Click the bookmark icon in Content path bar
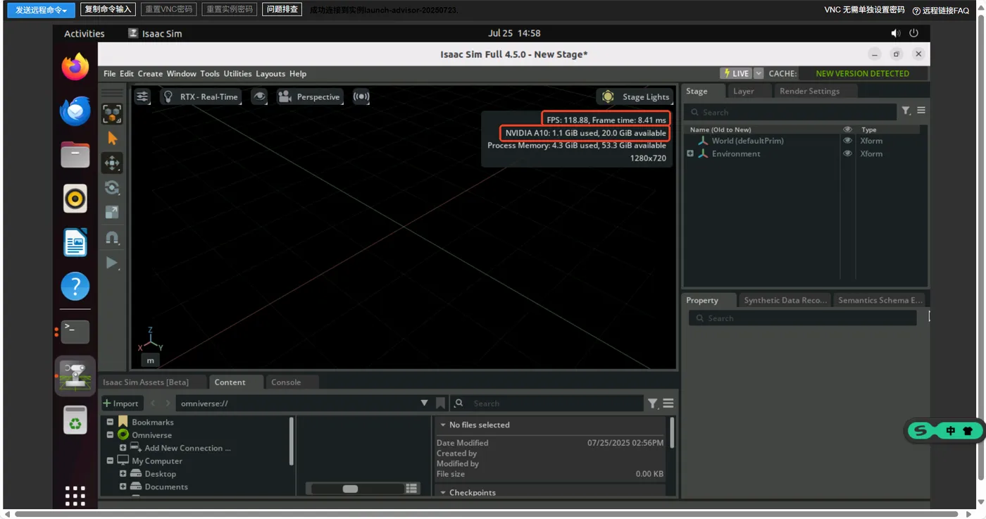Screen dimensions: 986x519 point(440,403)
